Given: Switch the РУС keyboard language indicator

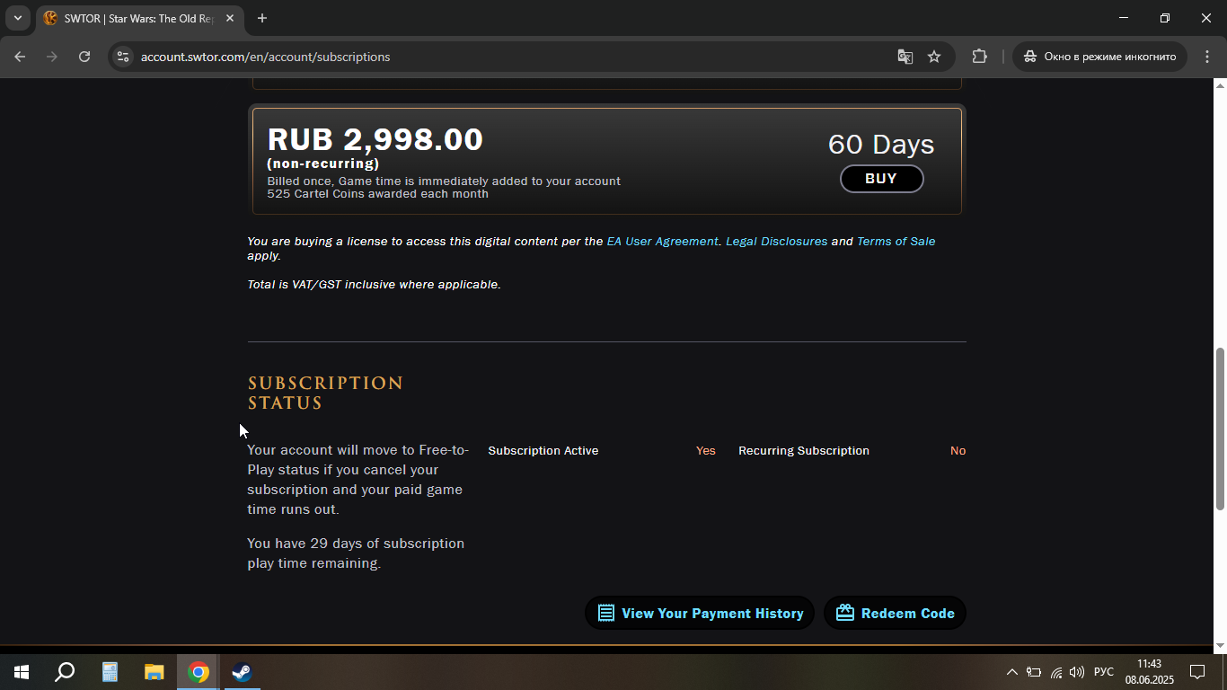Looking at the screenshot, I should [x=1104, y=672].
